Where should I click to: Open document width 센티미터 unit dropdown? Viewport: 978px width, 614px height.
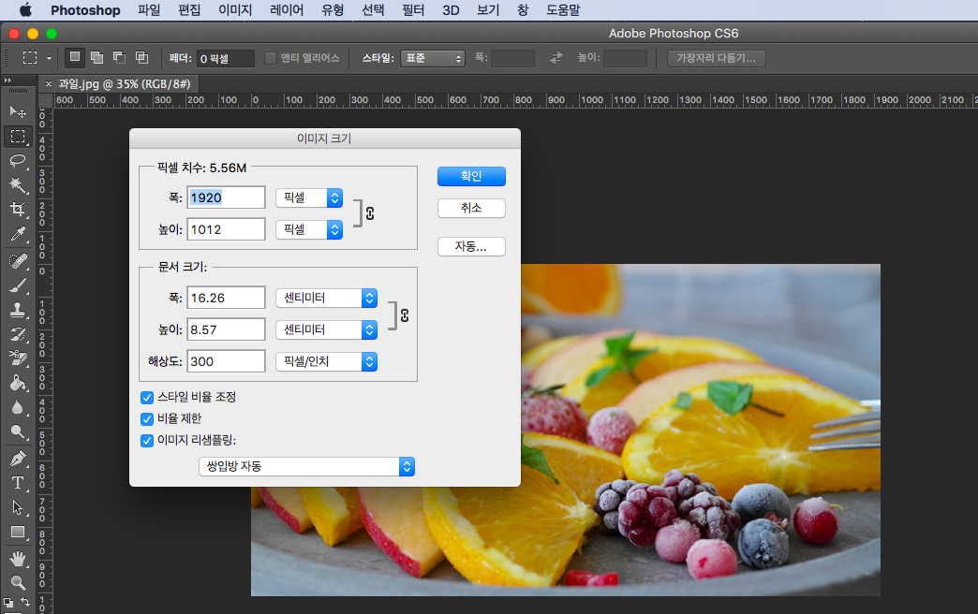click(327, 298)
